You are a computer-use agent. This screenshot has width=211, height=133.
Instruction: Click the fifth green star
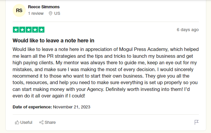41,30
